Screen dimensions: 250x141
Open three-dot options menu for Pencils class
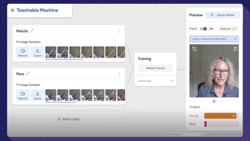pyautogui.click(x=119, y=31)
